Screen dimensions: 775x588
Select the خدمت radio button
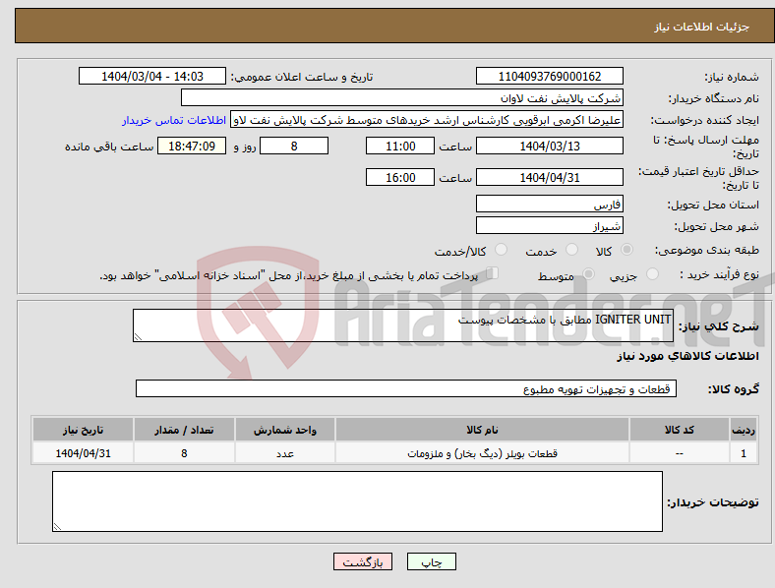tap(571, 250)
